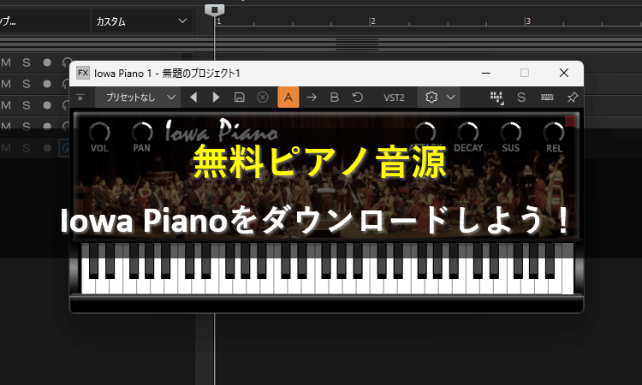Click the undo arrow icon in plugin toolbar
642x385 pixels.
tap(357, 98)
